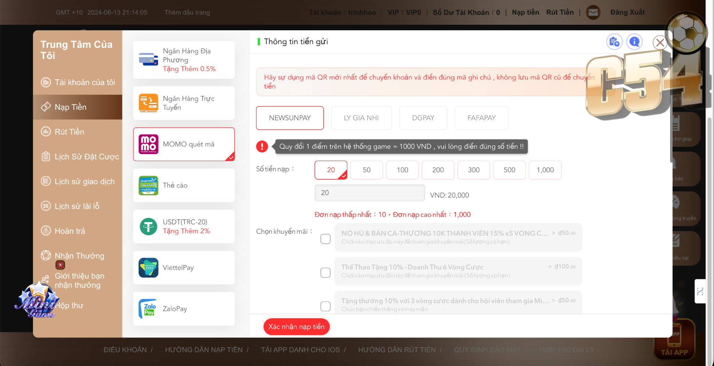Choose deposit amount 1,000
The width and height of the screenshot is (714, 366).
[x=545, y=170]
